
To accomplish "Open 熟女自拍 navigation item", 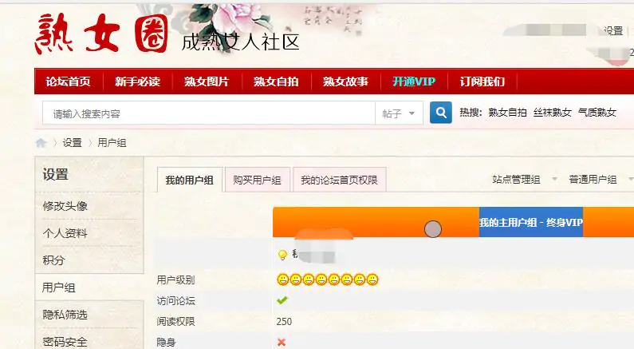I will click(x=276, y=81).
